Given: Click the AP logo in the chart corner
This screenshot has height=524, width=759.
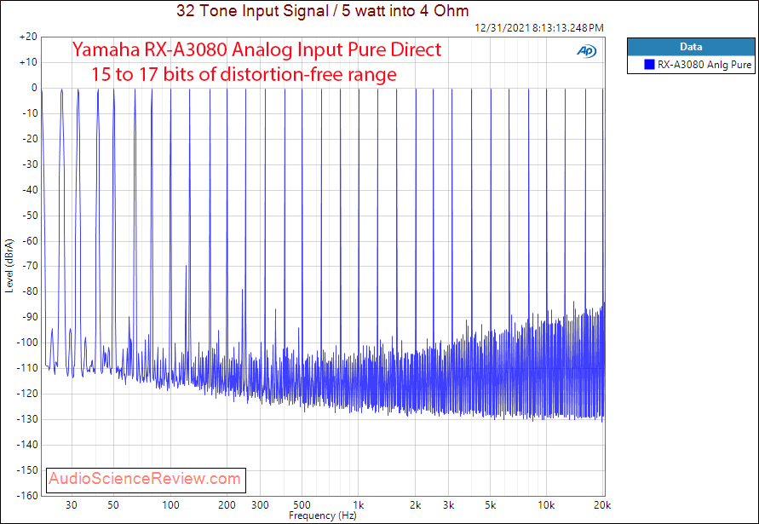Looking at the screenshot, I should click(587, 51).
